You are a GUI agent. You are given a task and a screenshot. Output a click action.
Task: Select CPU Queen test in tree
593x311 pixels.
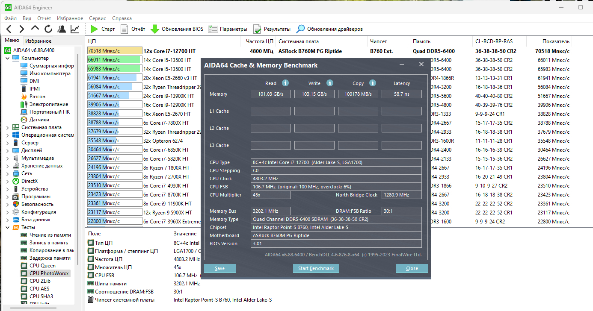[42, 266]
